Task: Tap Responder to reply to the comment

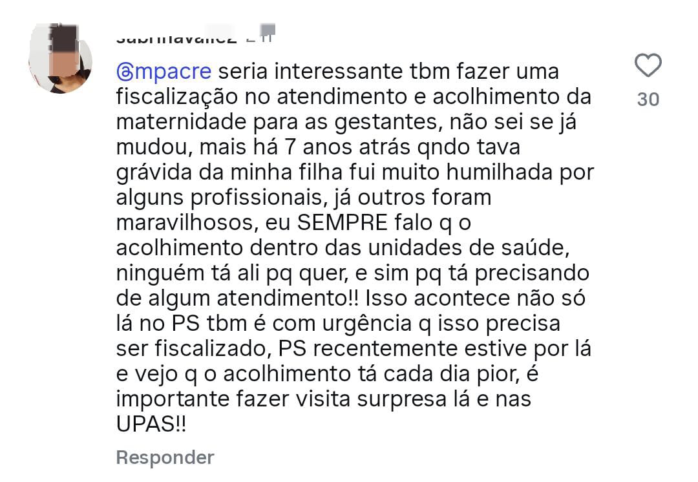Action: tap(165, 457)
